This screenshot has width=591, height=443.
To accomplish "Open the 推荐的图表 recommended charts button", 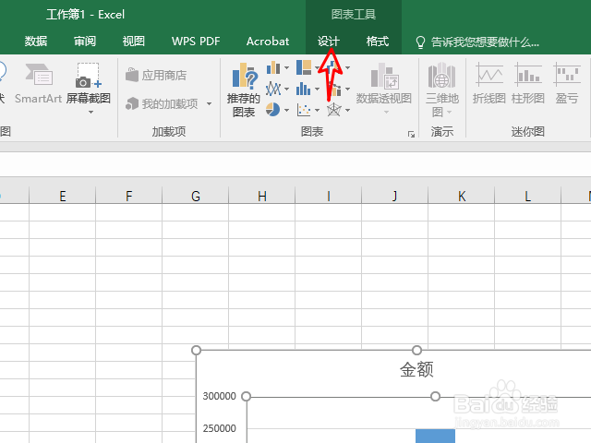I will (244, 90).
